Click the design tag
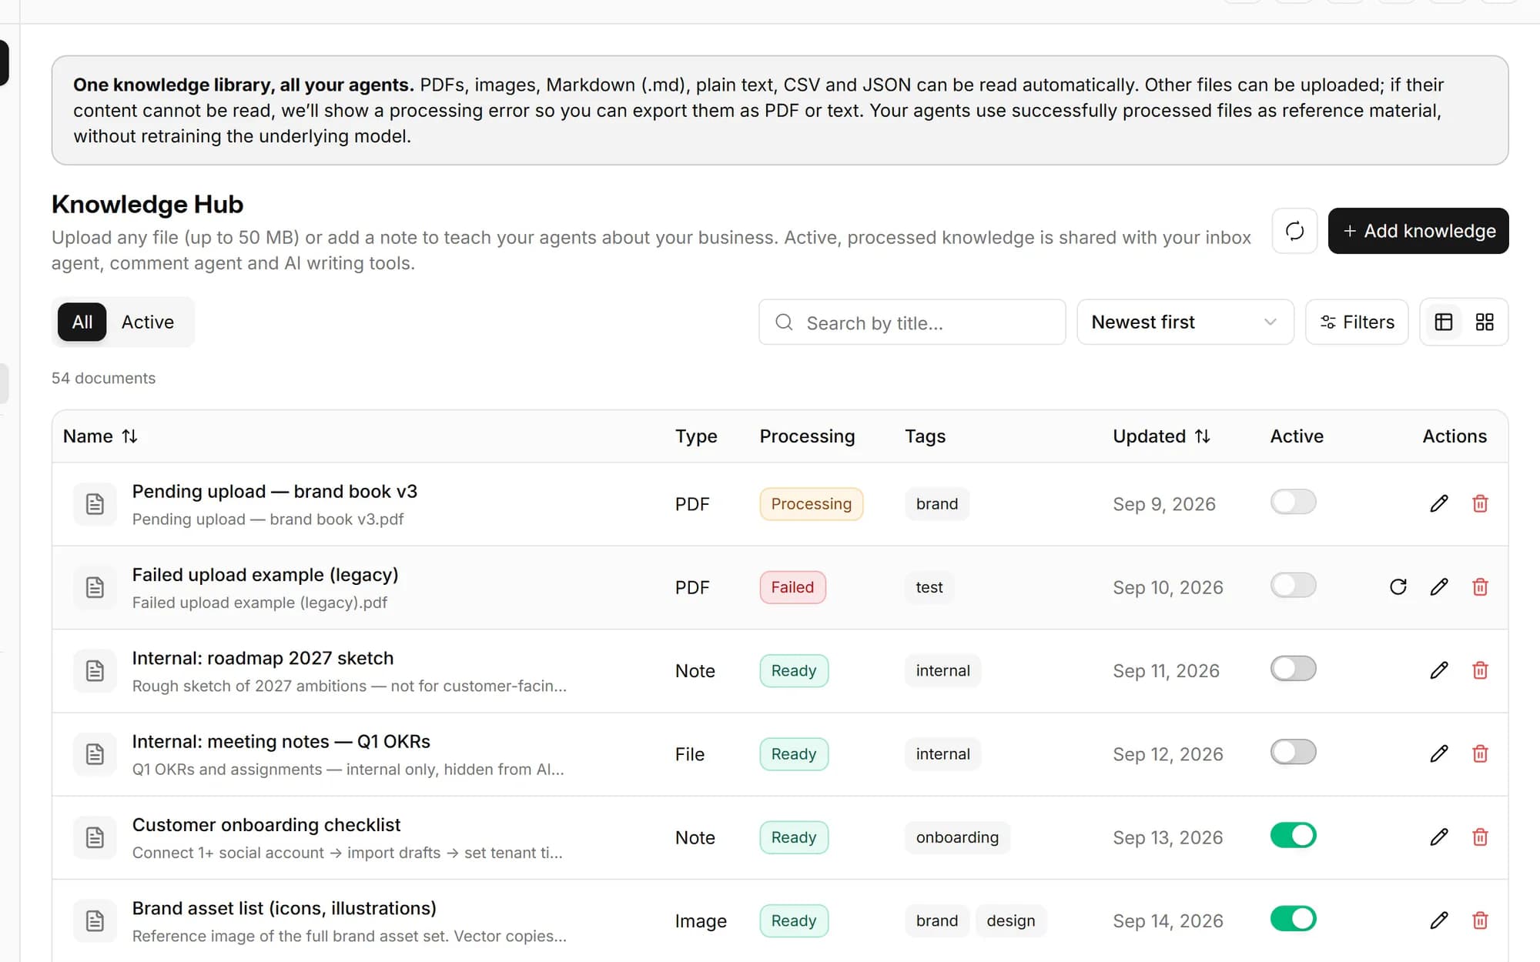Screen dimensions: 1540x962 tap(1011, 920)
